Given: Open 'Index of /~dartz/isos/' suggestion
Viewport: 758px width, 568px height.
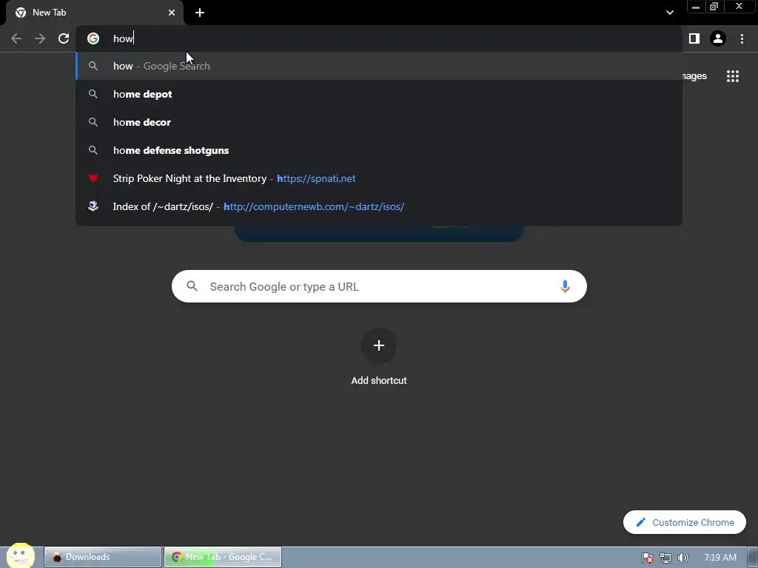Looking at the screenshot, I should click(379, 206).
